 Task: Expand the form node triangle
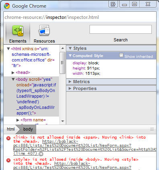18,120
